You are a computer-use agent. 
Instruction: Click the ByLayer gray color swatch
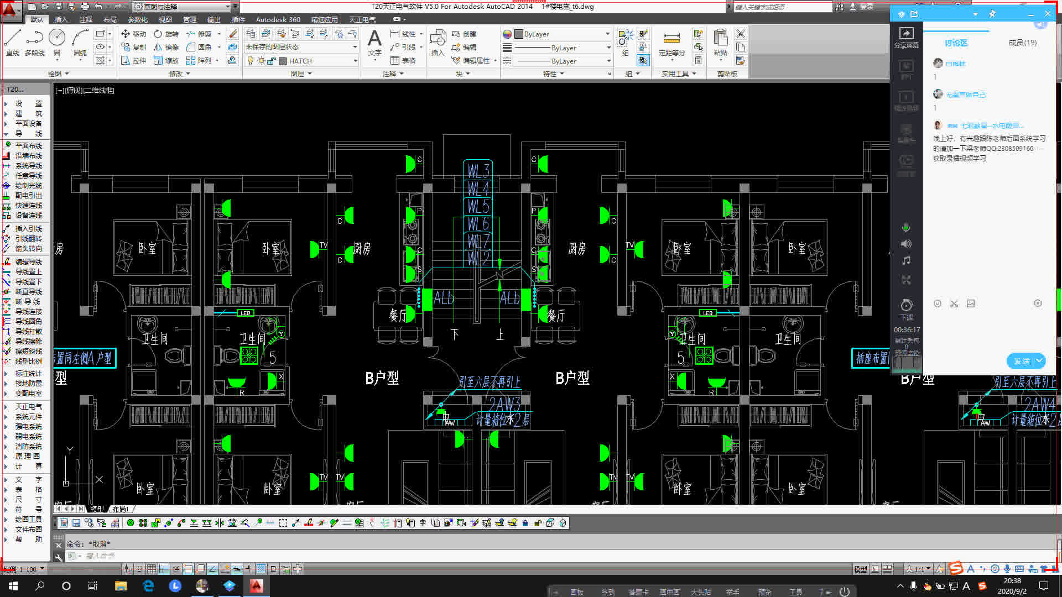coord(519,34)
